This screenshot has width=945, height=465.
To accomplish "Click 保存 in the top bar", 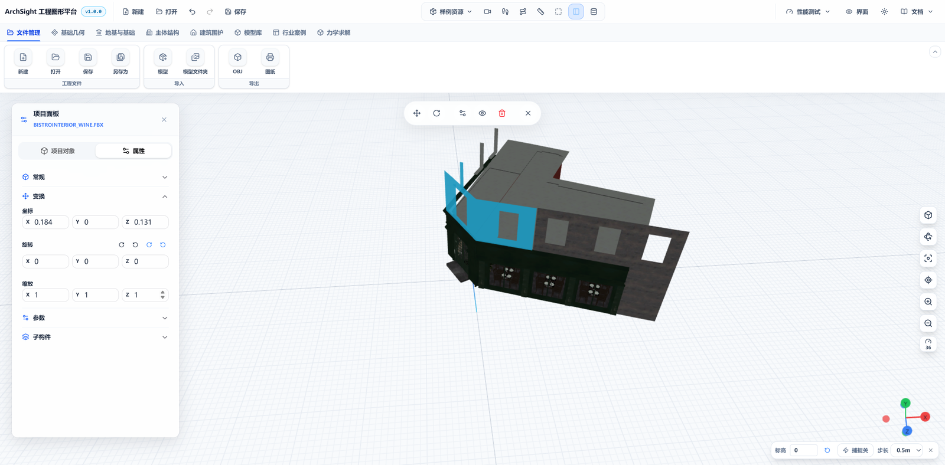I will click(236, 12).
